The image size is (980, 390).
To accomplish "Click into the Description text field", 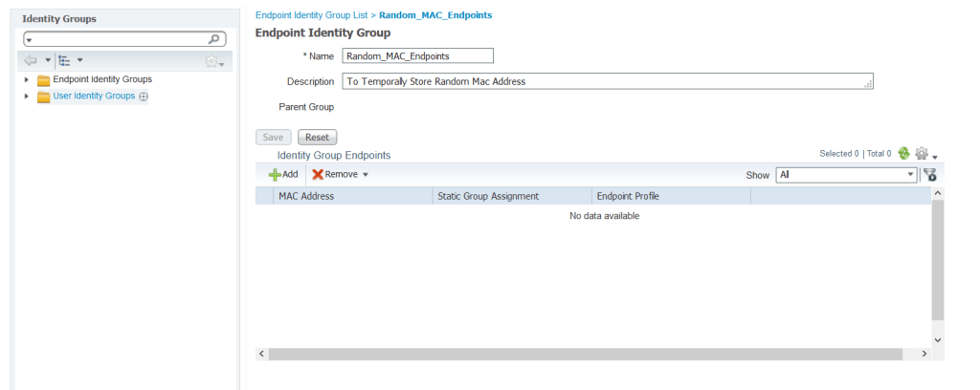I will click(x=607, y=81).
